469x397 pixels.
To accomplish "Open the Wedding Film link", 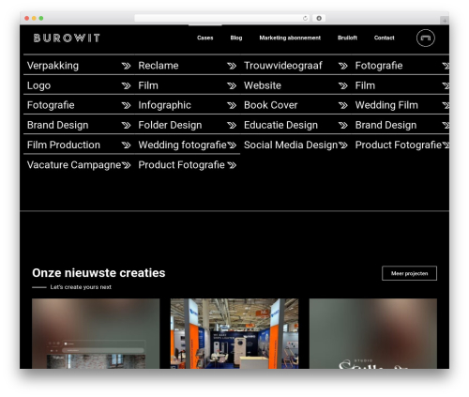I will tap(386, 105).
